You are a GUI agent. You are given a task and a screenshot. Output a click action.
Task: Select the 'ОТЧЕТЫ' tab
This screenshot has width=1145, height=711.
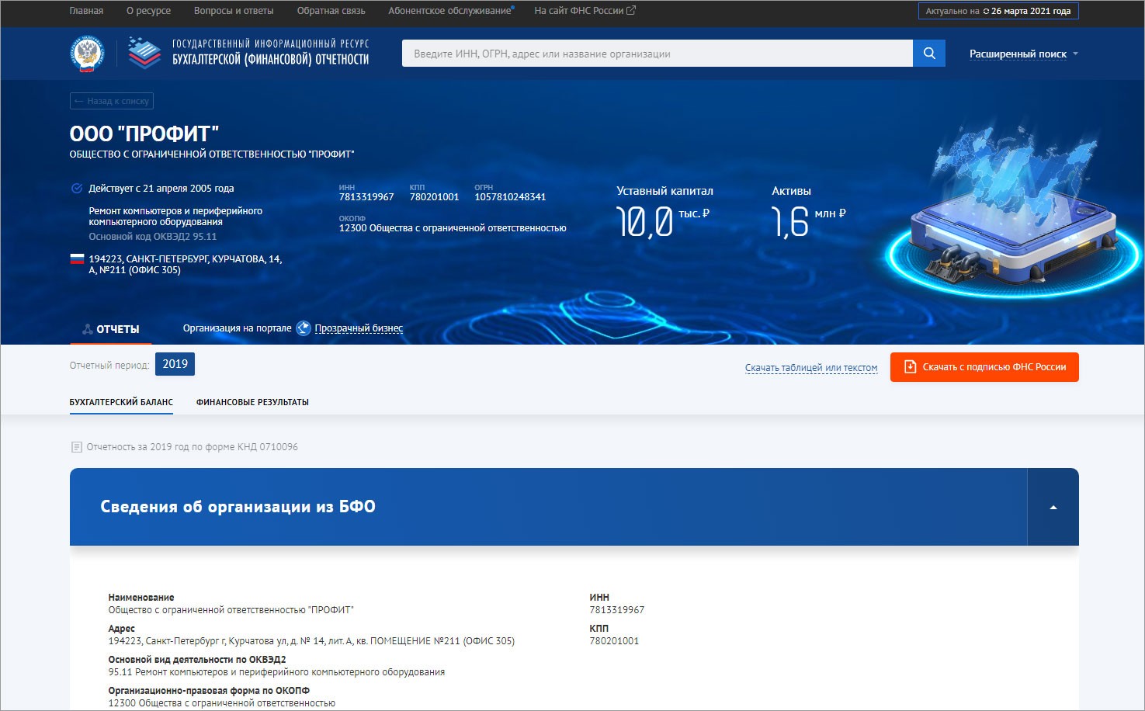pos(111,329)
